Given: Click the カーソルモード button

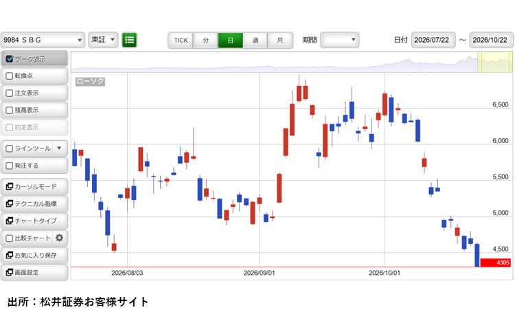Looking at the screenshot, I should click(34, 186).
